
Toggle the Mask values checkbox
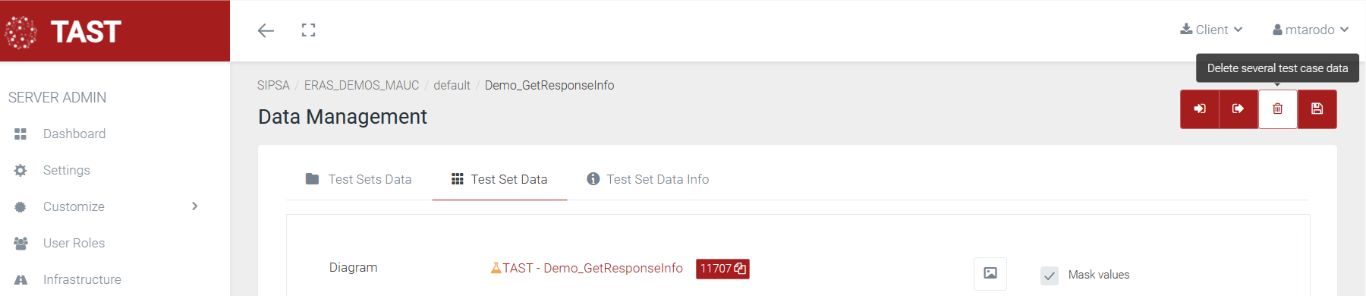click(x=1050, y=276)
